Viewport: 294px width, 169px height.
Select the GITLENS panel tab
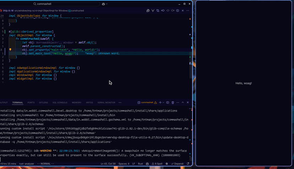click(43, 102)
